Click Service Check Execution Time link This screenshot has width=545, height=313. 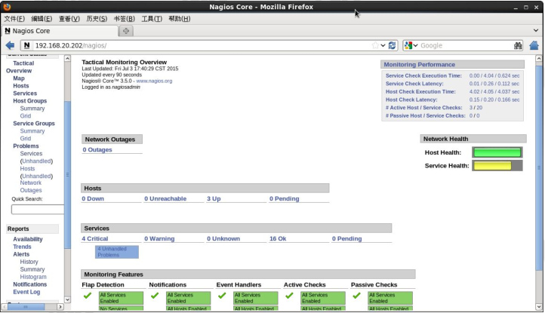(423, 75)
